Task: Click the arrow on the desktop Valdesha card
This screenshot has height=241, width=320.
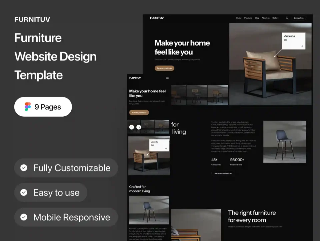Action: tap(302, 46)
